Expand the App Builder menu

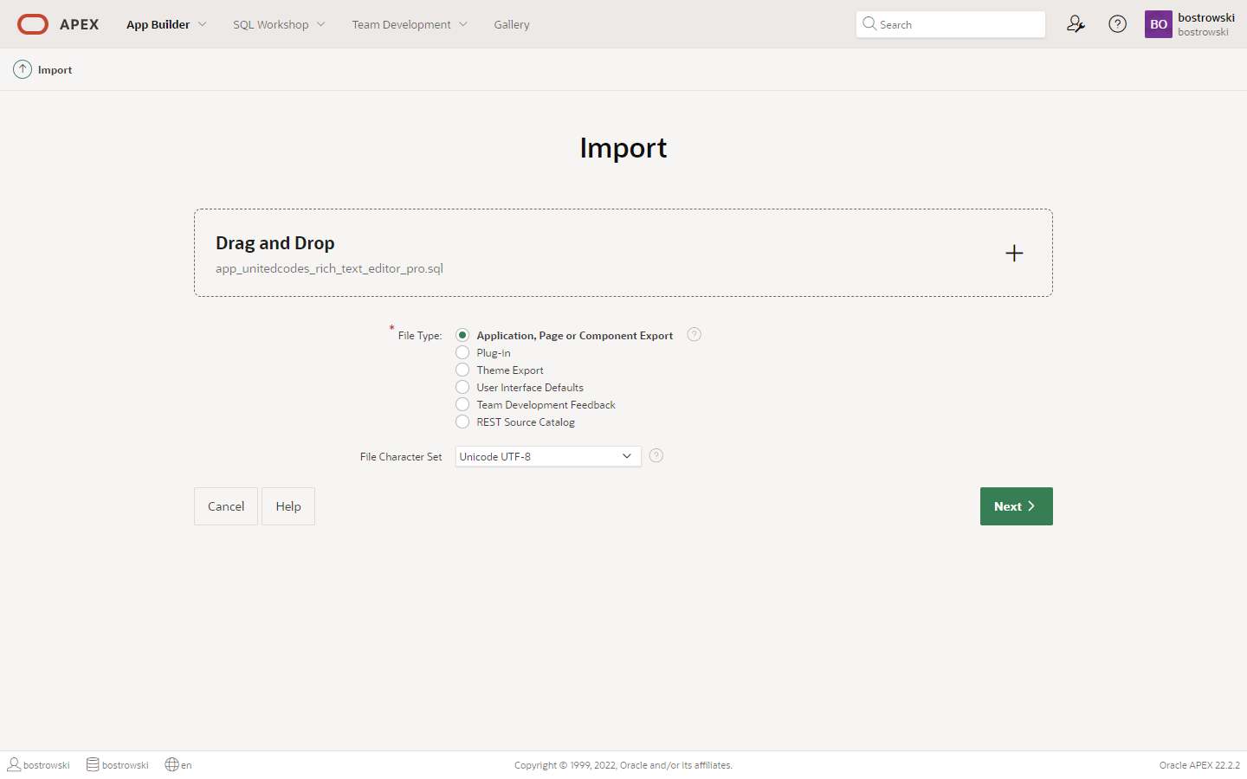(166, 24)
